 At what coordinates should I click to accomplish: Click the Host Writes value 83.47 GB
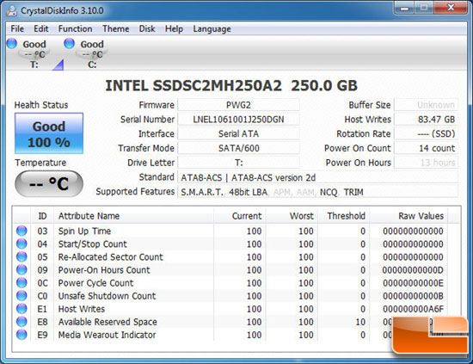tap(427, 120)
